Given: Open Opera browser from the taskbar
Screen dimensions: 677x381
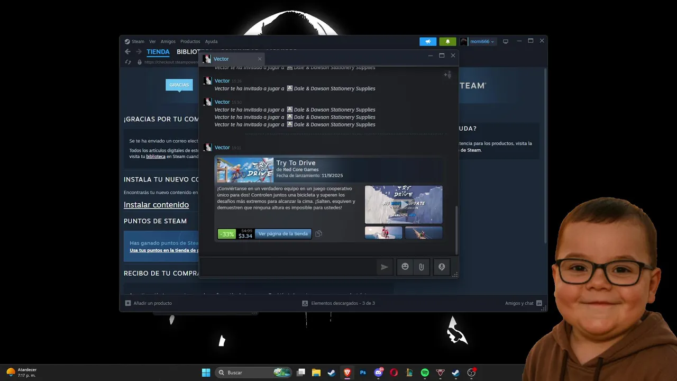Looking at the screenshot, I should coord(394,373).
